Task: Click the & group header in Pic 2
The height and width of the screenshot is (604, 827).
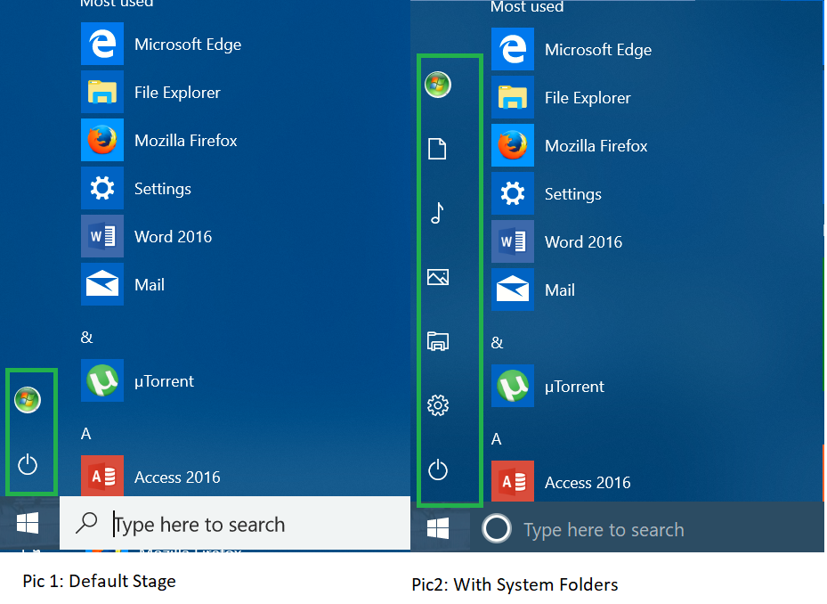Action: pos(497,343)
